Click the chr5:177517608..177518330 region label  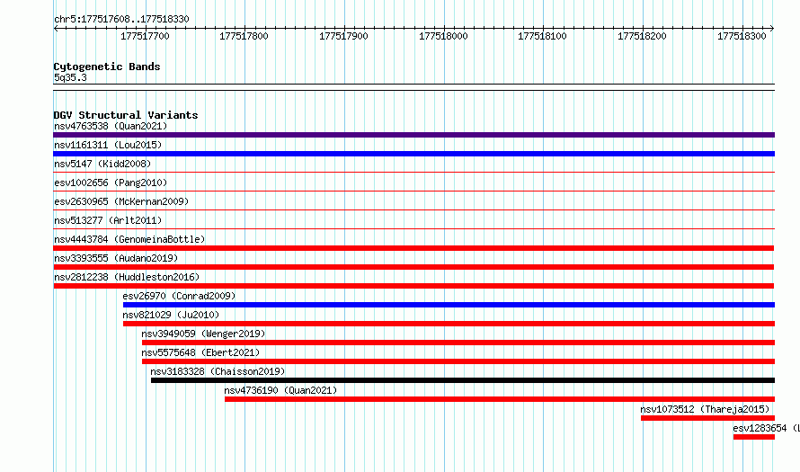(121, 19)
